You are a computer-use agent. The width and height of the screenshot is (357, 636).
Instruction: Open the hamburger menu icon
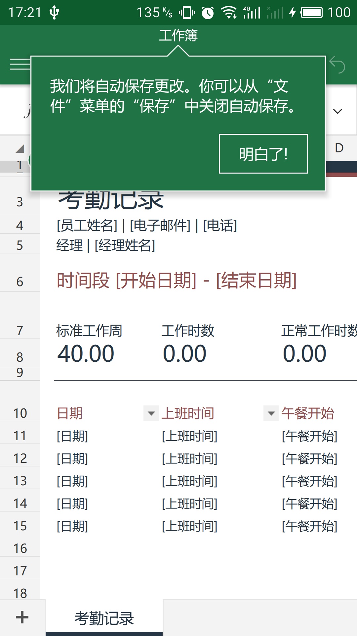pos(20,64)
